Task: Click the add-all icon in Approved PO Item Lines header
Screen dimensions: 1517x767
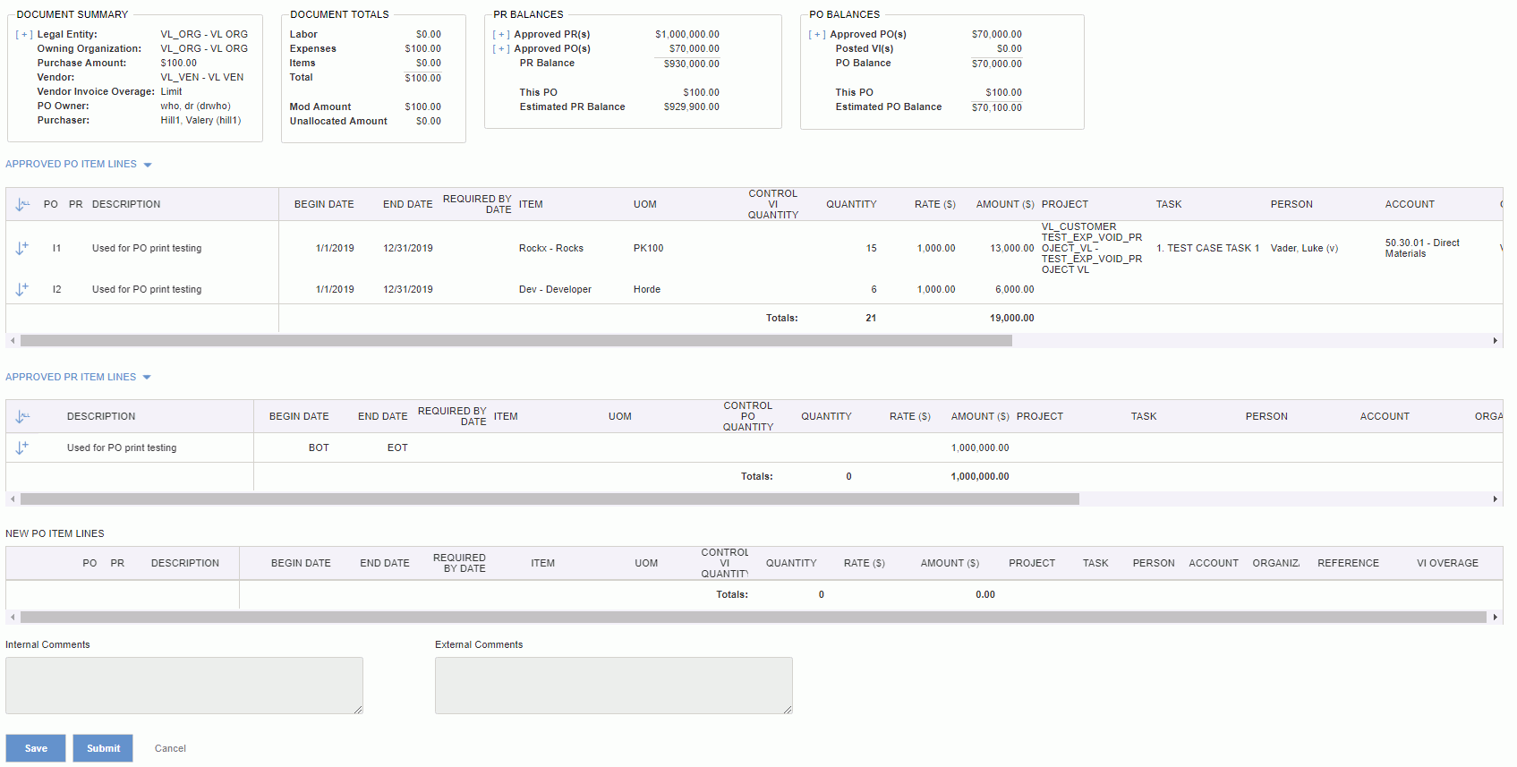Action: (22, 205)
